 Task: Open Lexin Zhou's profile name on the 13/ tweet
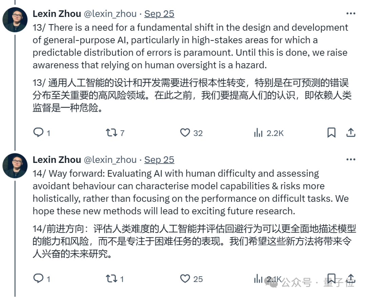(57, 14)
